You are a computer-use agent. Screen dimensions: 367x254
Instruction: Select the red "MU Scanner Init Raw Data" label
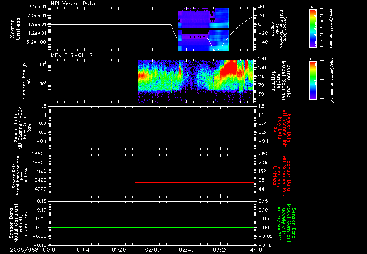(x=282, y=128)
